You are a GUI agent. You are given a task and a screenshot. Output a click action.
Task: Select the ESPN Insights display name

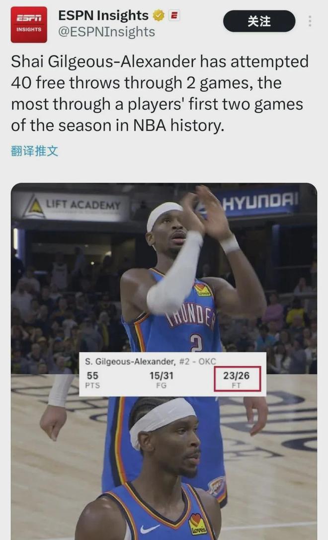[103, 15]
